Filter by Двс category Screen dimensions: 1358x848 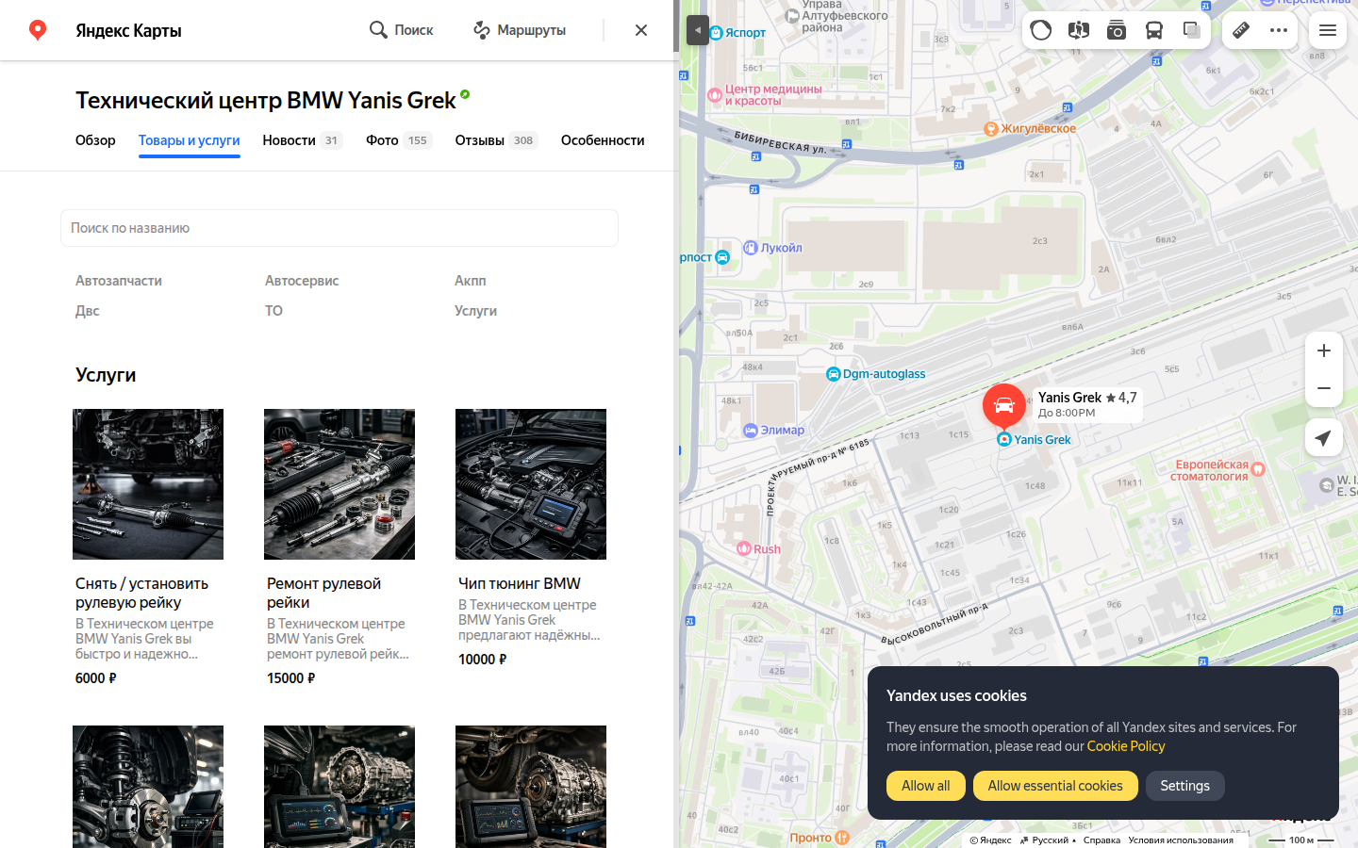click(88, 311)
